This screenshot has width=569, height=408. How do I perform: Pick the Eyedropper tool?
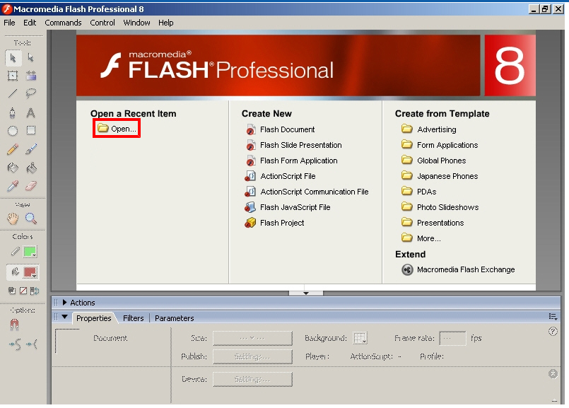[x=13, y=186]
